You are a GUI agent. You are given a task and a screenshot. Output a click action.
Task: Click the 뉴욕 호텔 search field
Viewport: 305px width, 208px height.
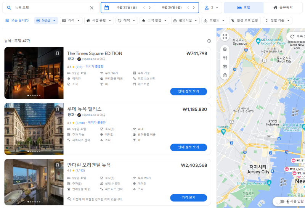click(51, 8)
